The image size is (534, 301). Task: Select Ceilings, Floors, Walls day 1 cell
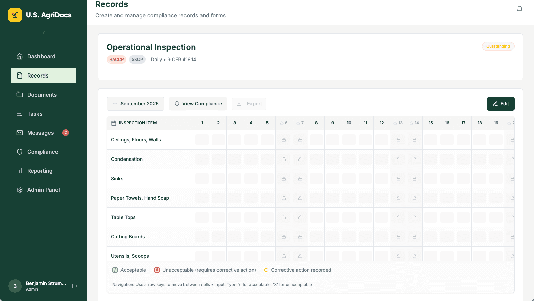[202, 140]
